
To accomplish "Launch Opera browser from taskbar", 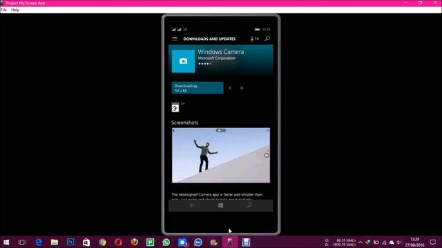I will coord(118,242).
